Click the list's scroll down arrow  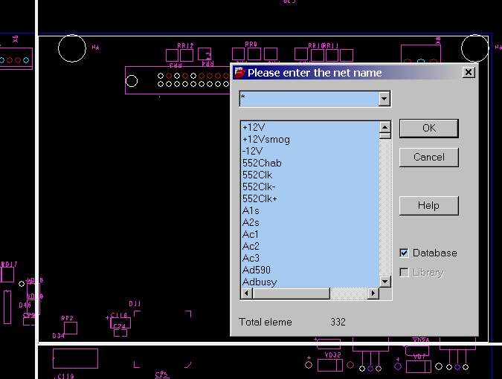(384, 282)
